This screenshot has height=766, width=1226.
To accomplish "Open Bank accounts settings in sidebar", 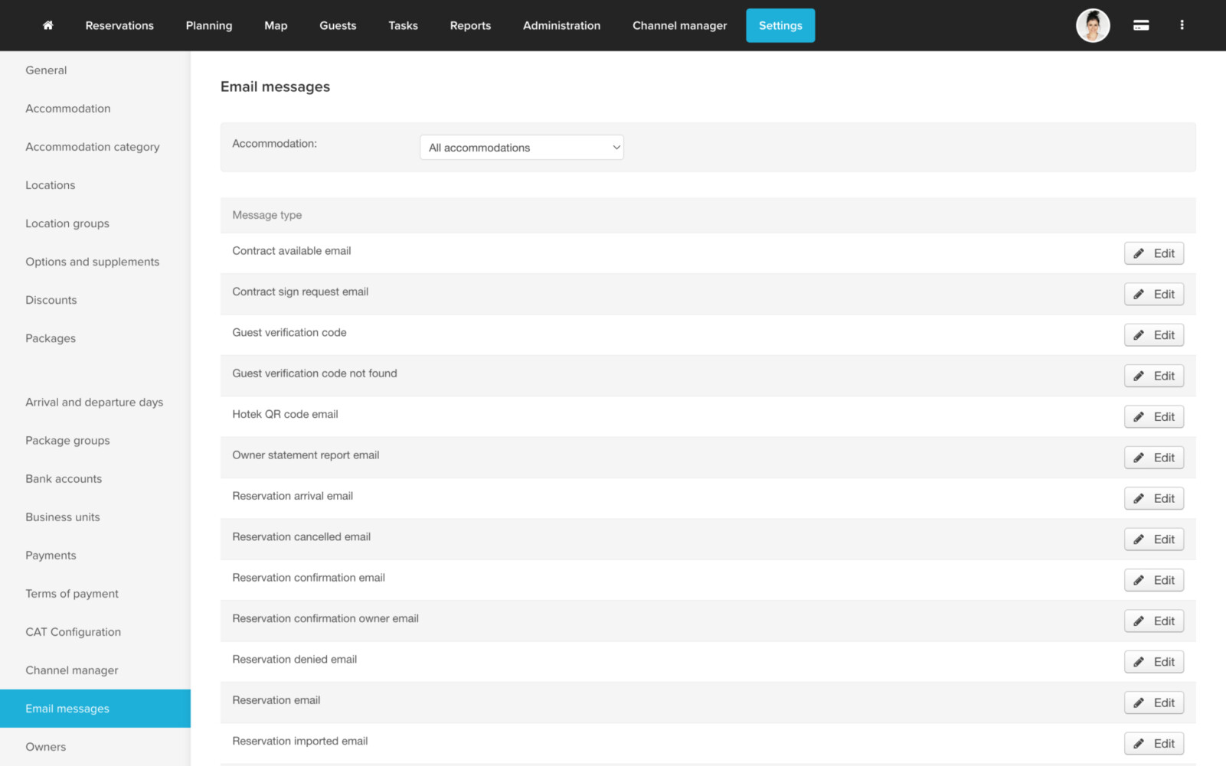I will coord(64,479).
